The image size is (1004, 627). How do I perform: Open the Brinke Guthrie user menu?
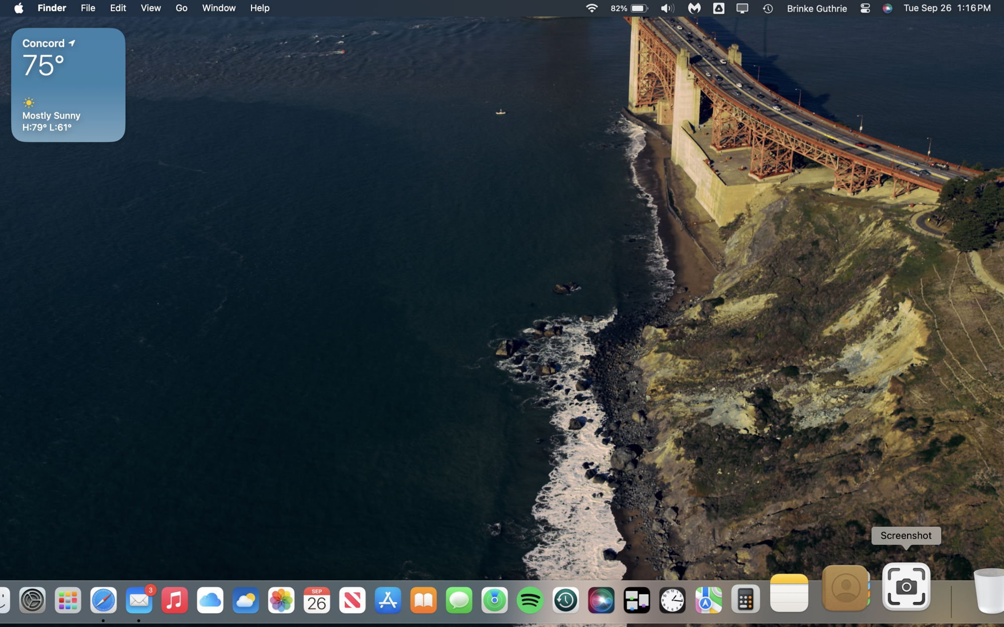point(817,8)
